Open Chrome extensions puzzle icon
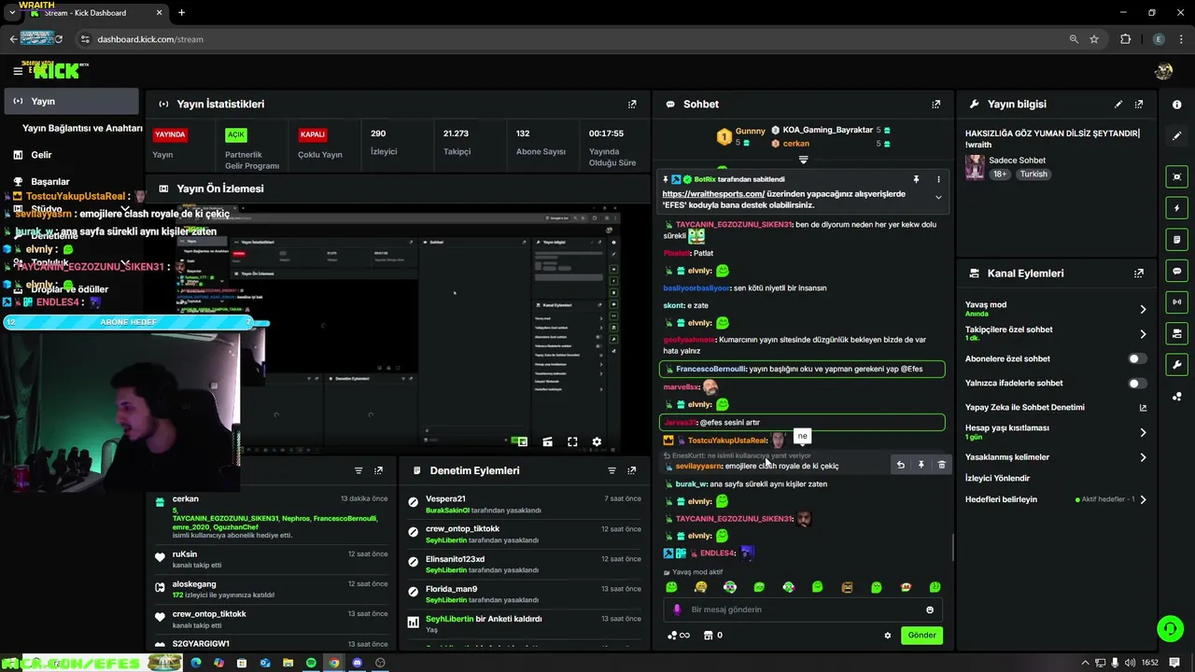The width and height of the screenshot is (1195, 672). pos(1125,39)
